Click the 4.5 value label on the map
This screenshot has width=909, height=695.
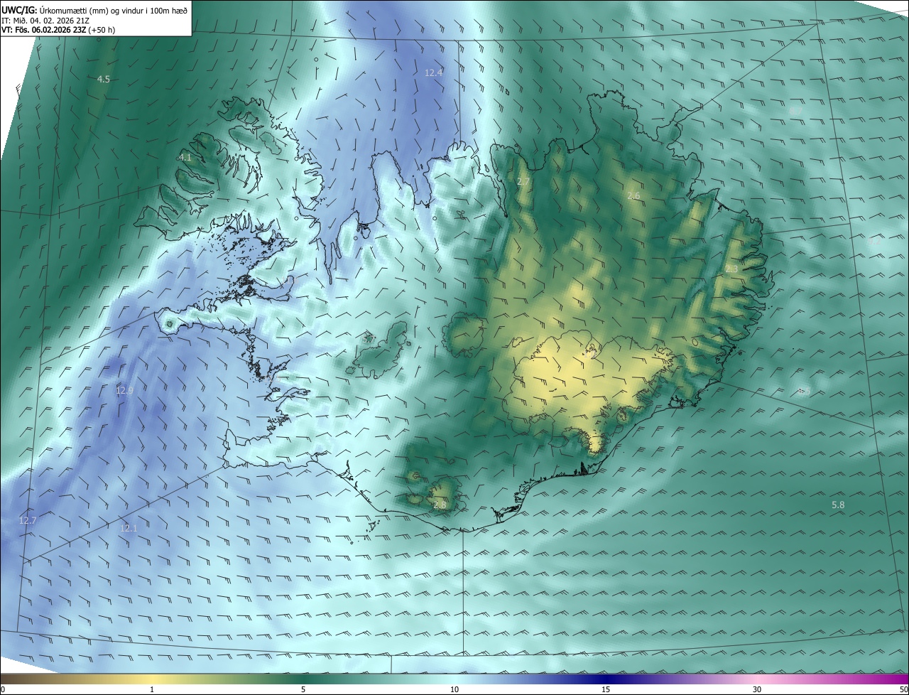click(104, 79)
